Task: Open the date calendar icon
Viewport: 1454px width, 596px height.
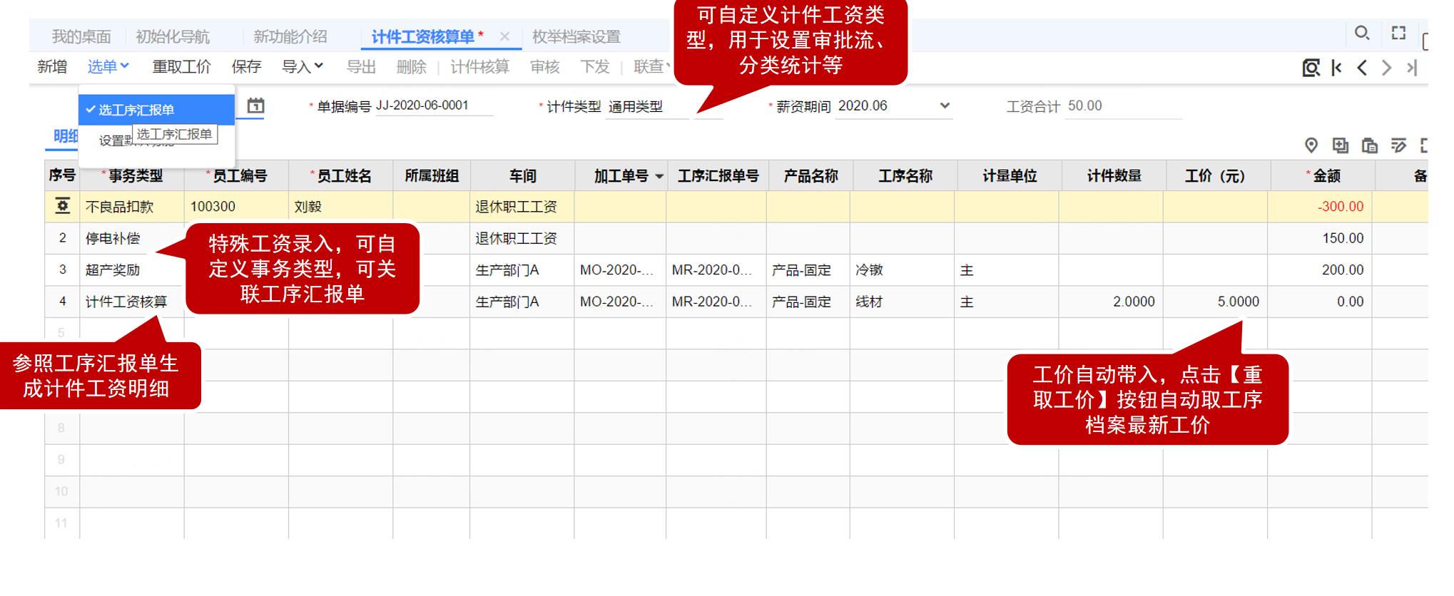Action: (x=255, y=106)
